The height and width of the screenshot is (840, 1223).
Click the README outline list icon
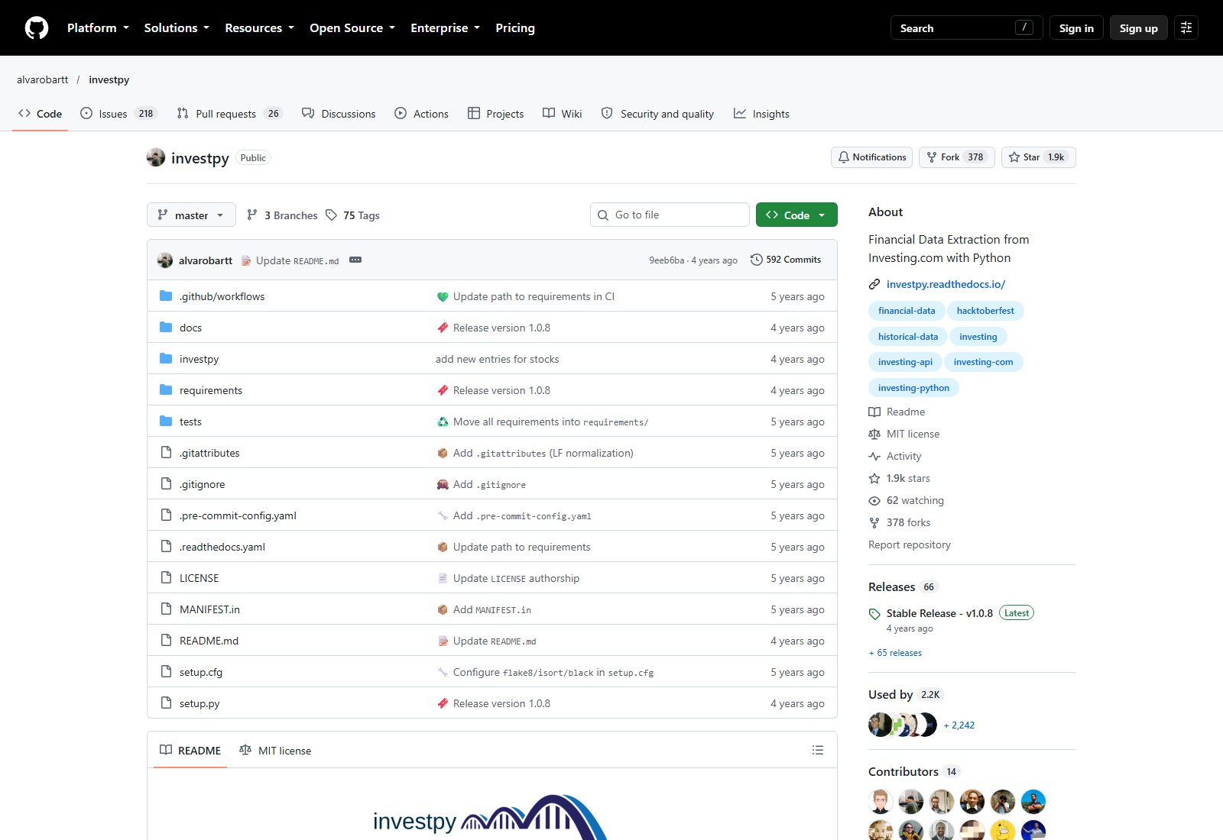point(818,751)
